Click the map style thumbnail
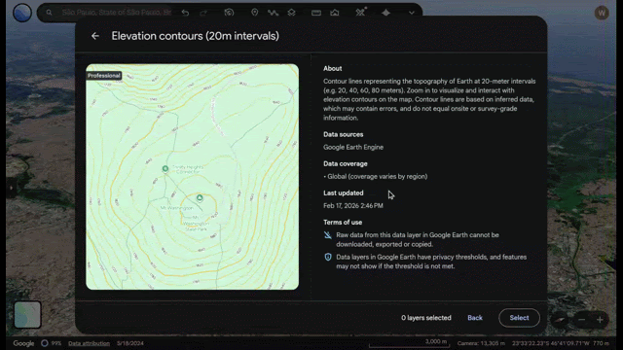The height and width of the screenshot is (350, 623). [27, 315]
